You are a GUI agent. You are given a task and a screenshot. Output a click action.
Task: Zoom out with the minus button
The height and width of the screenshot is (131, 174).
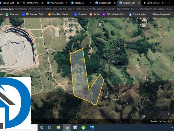click(163, 114)
